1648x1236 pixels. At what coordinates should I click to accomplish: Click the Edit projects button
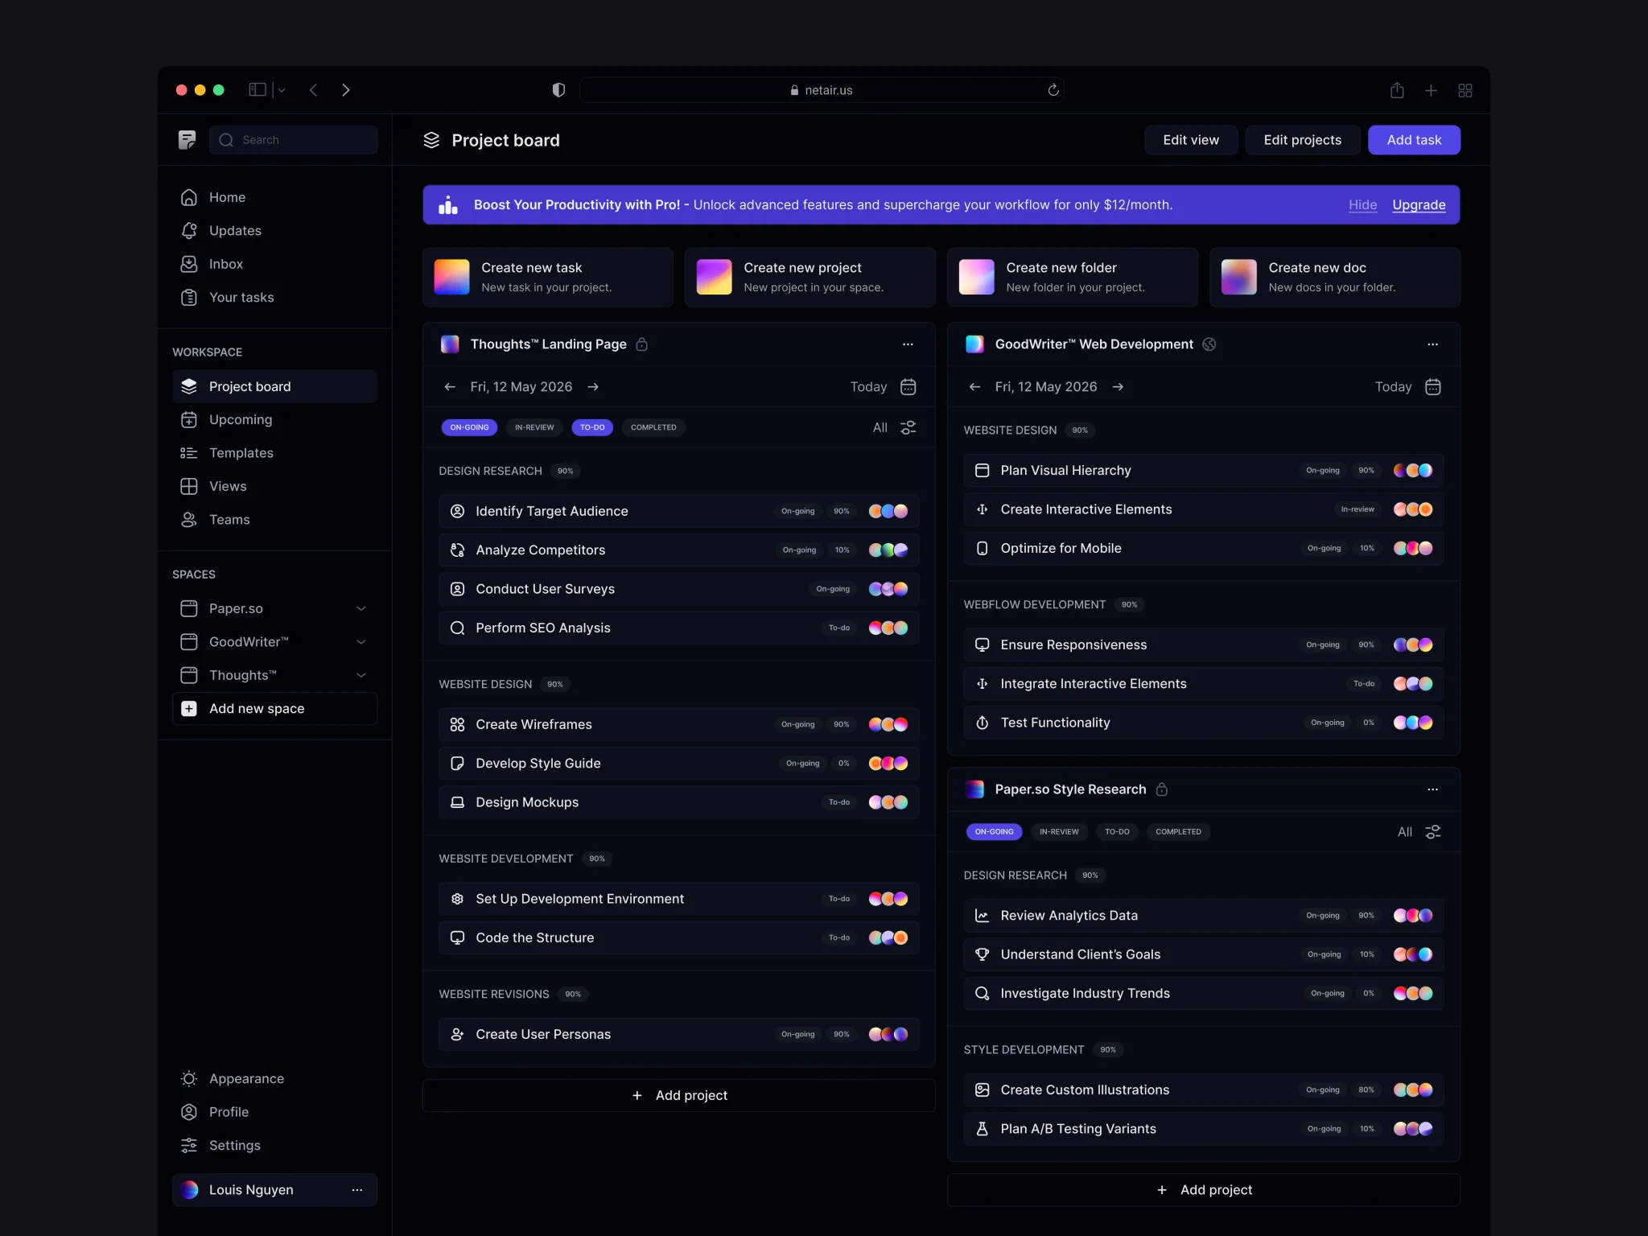coord(1303,140)
